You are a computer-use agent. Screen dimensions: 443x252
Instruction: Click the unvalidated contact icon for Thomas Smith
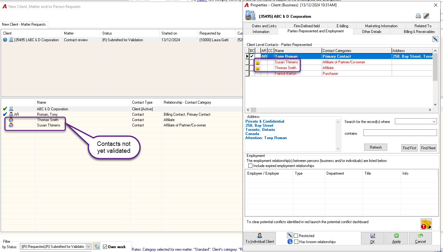coord(11,120)
